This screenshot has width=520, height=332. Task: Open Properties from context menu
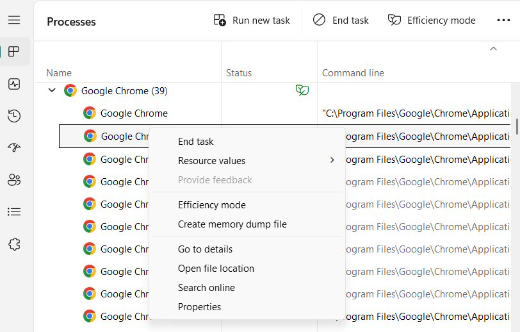pyautogui.click(x=199, y=307)
